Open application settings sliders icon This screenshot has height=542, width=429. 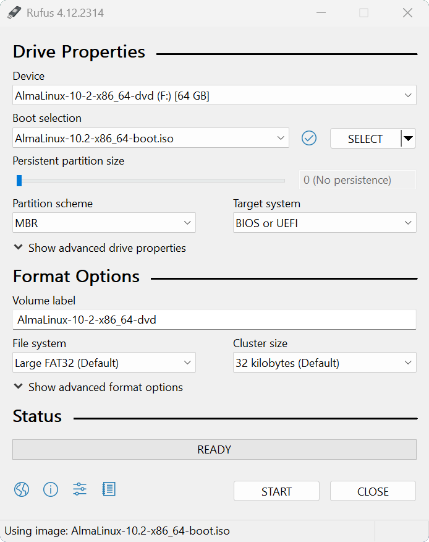coord(80,489)
